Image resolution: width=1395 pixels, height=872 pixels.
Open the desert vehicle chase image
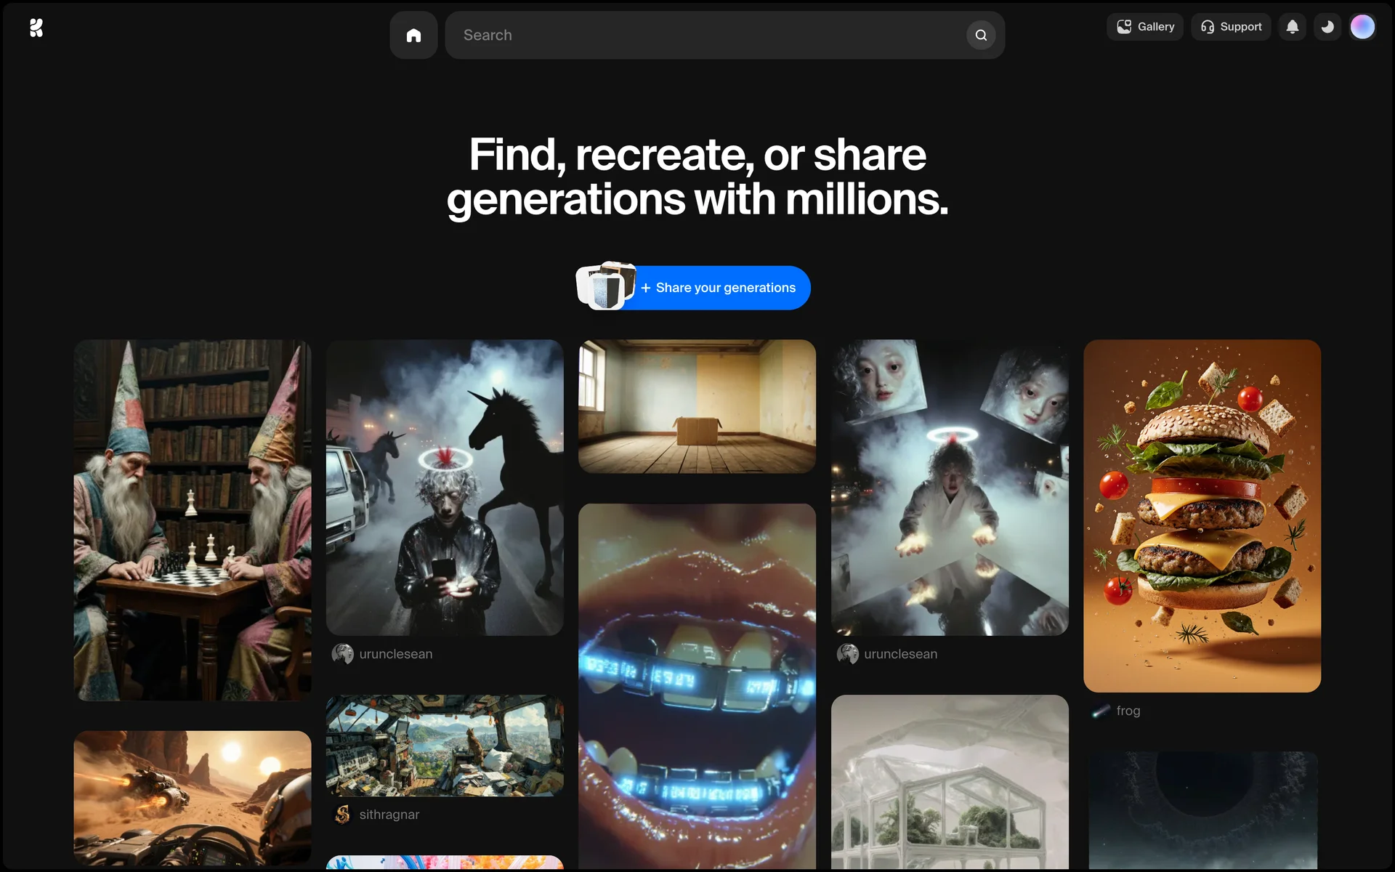[x=193, y=797]
